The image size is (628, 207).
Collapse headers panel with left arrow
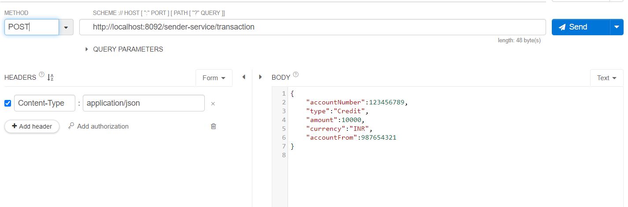(244, 77)
